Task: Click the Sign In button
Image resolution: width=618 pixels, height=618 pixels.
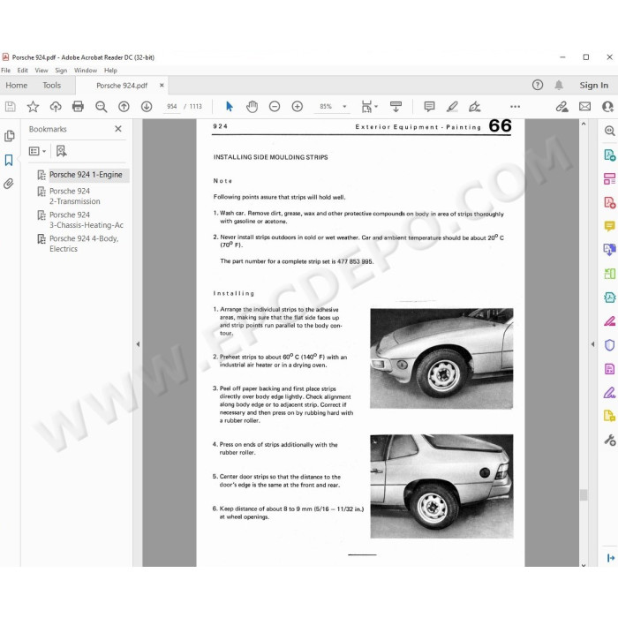Action: click(593, 85)
